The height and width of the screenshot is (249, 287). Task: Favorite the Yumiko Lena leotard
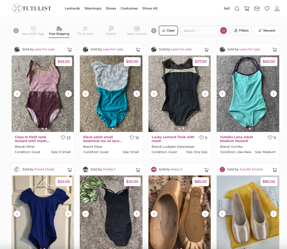270,138
